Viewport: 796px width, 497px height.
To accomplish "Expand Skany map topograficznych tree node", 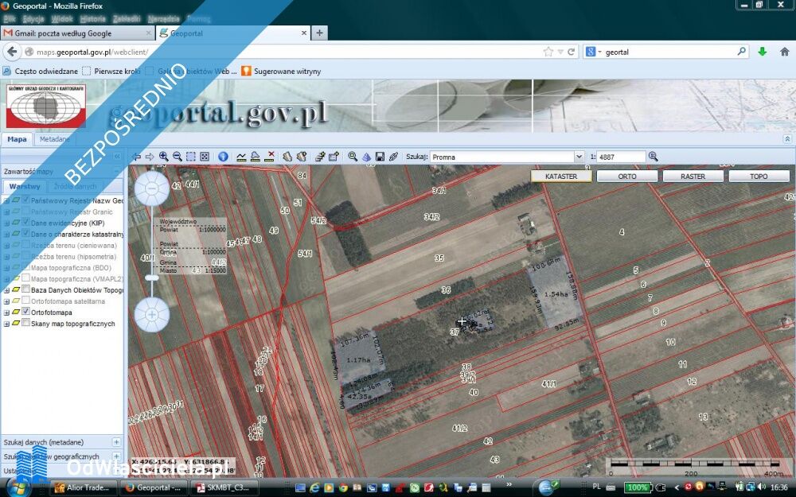I will tap(6, 324).
